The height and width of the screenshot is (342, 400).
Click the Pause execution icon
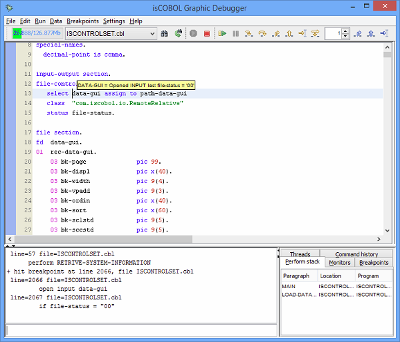pyautogui.click(x=235, y=33)
